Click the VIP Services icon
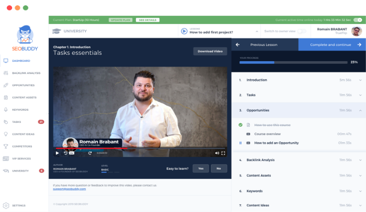The width and height of the screenshot is (366, 212). (x=6, y=159)
